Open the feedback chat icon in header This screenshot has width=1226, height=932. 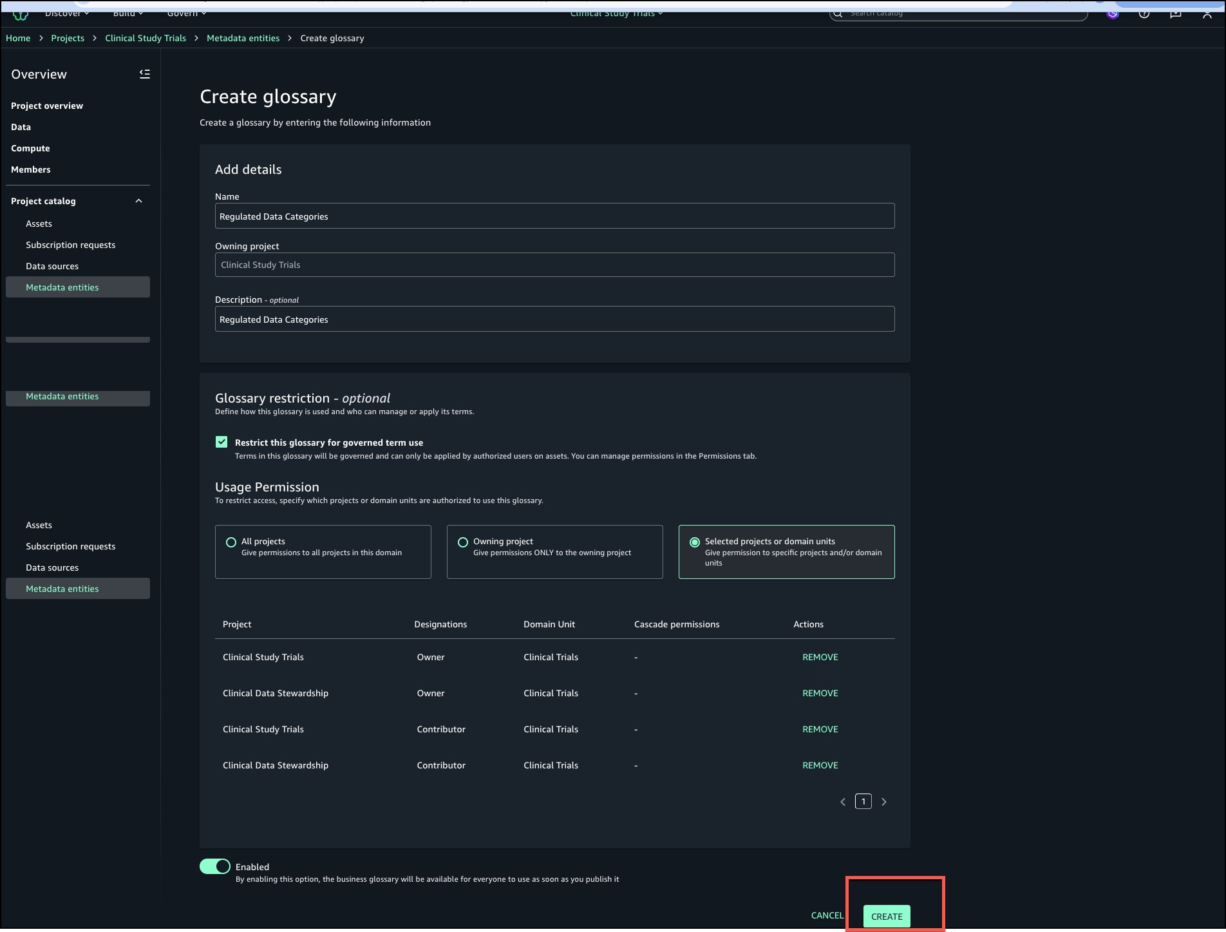pos(1175,14)
